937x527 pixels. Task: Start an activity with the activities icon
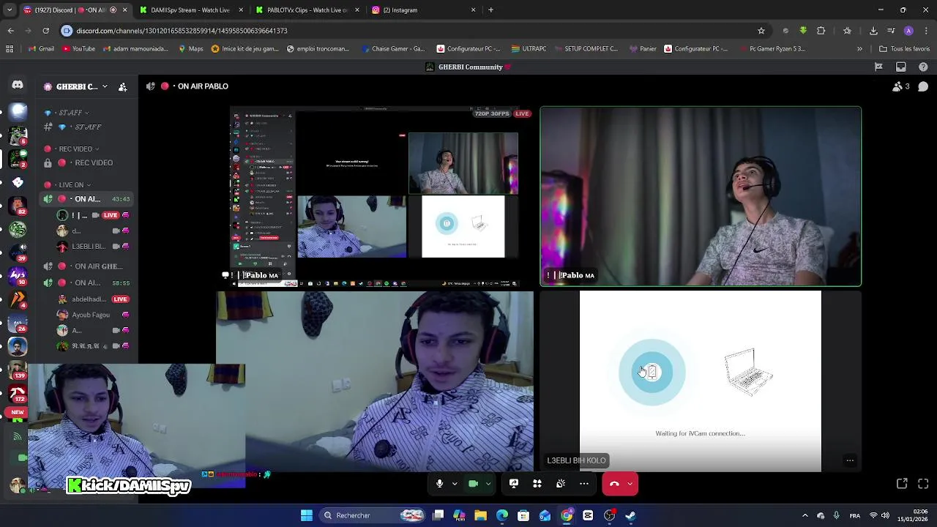pos(537,484)
